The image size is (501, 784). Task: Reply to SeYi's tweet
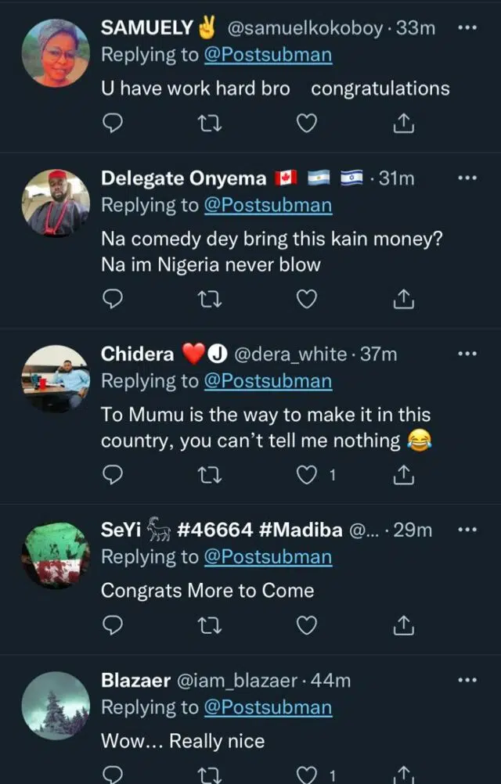(x=113, y=625)
